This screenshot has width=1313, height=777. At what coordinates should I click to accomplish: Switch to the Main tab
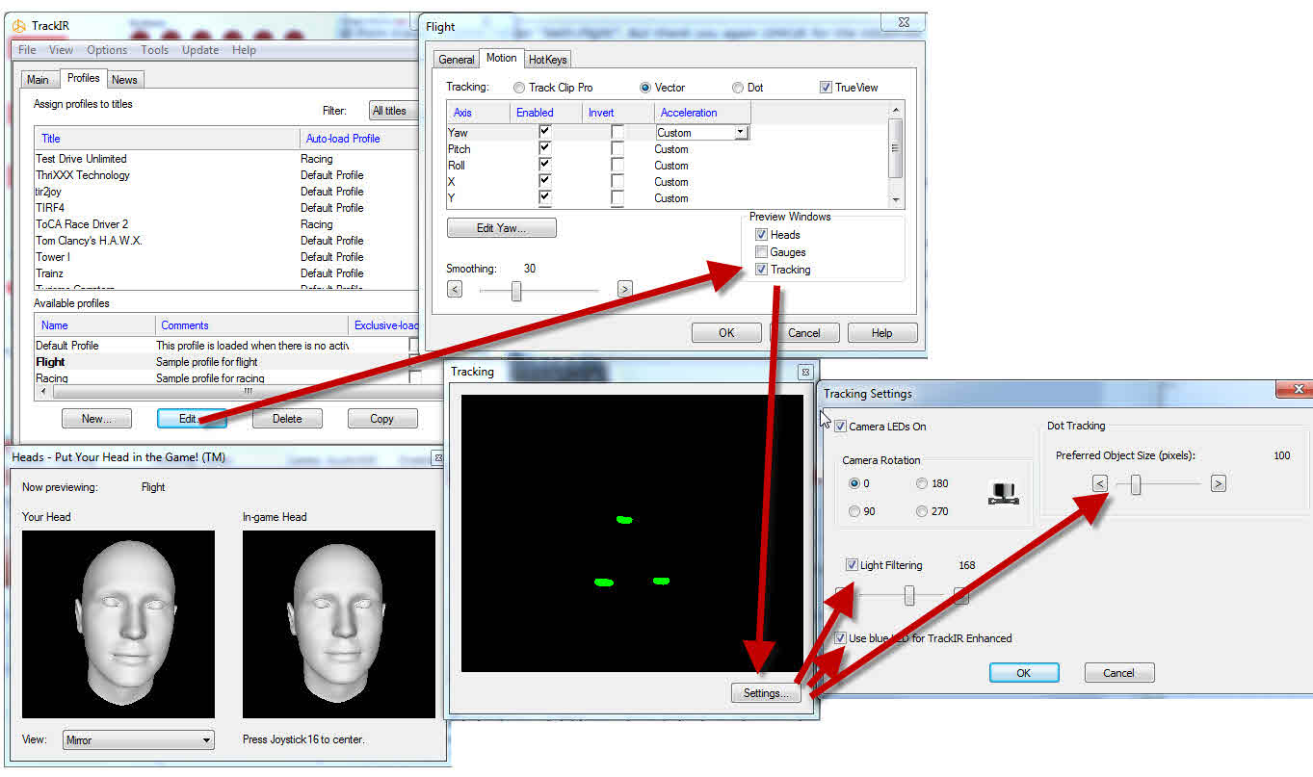tap(38, 80)
